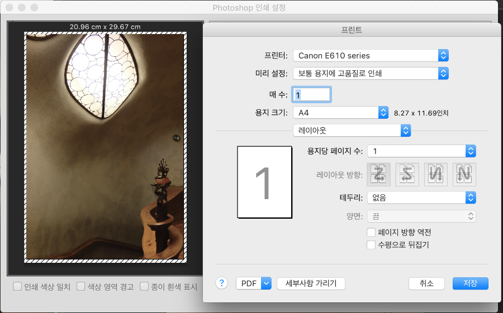Open the PDF menu arrow
The image size is (503, 313).
coord(266,283)
